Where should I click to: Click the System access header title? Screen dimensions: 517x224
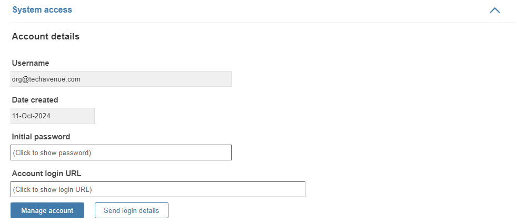(x=42, y=10)
